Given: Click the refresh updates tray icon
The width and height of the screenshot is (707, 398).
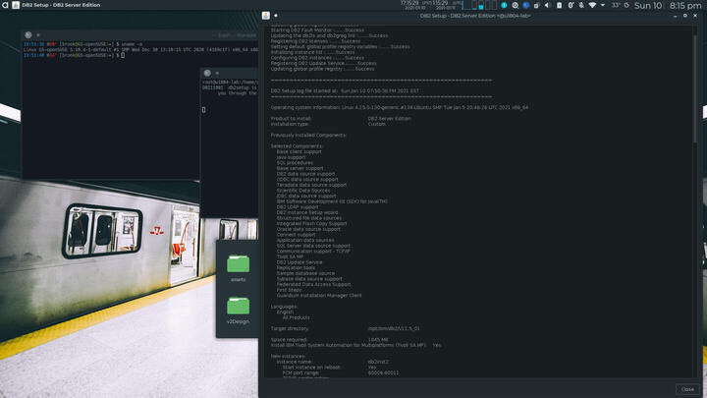Looking at the screenshot, I should (626, 6).
